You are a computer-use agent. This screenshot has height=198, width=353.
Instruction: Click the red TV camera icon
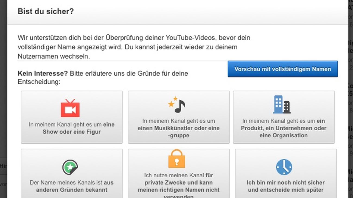(x=70, y=108)
